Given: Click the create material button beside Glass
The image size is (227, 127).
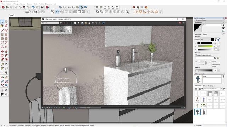Looking at the screenshot, I should (223, 28).
